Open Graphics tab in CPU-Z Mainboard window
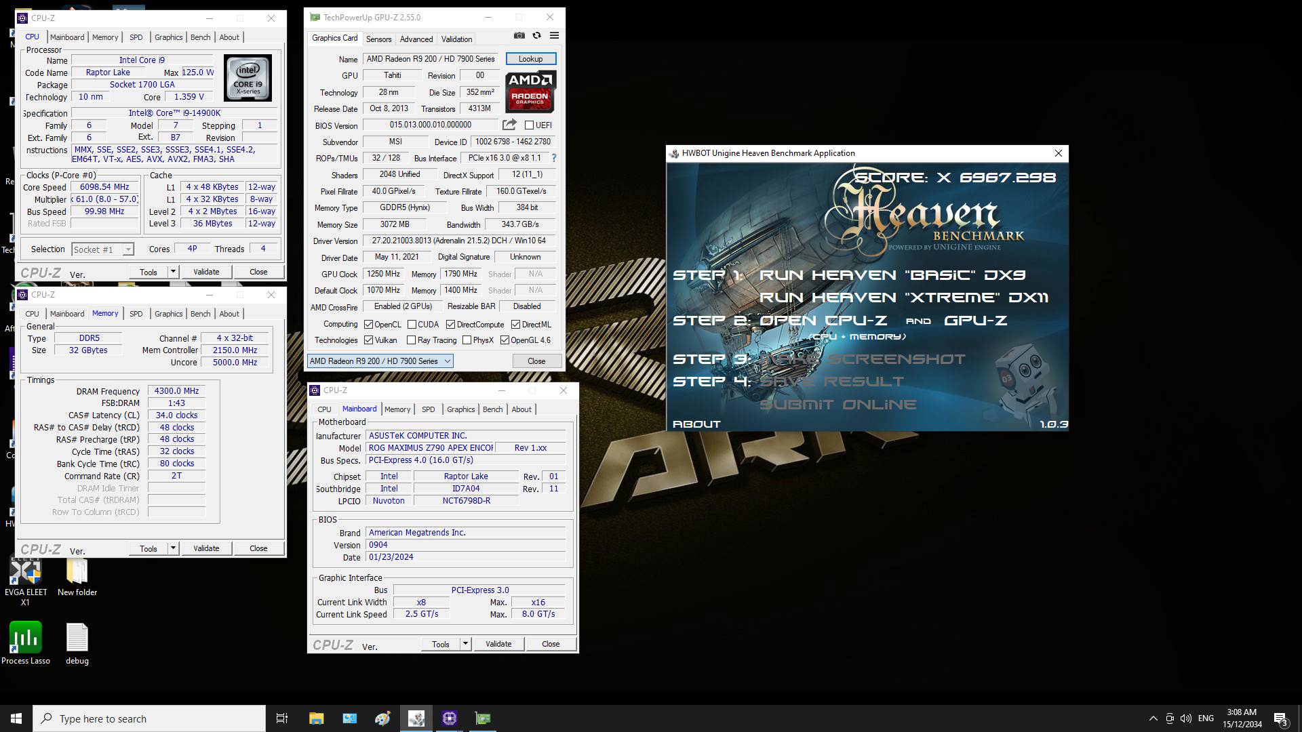The height and width of the screenshot is (732, 1302). 461,409
